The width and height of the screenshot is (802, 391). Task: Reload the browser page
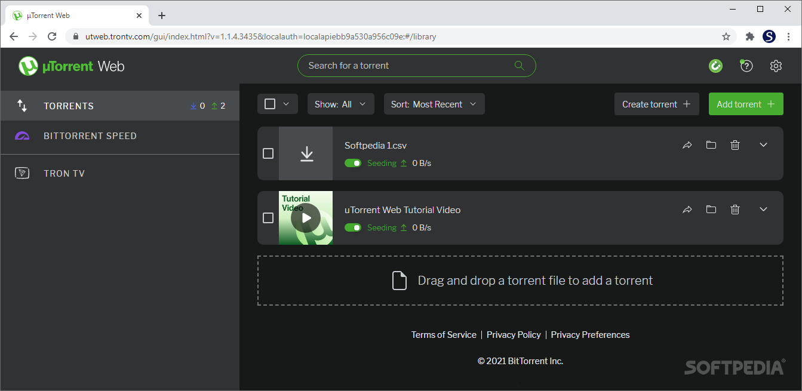coord(52,36)
